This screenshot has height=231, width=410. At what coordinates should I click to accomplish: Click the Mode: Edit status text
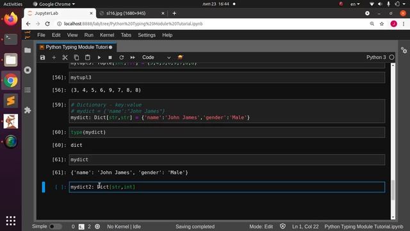click(x=261, y=227)
